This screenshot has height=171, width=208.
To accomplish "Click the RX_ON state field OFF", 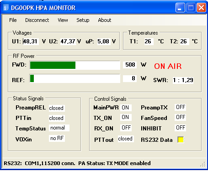I will pos(126,128).
